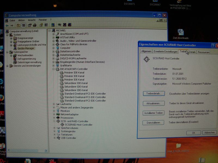Open the Help (?) menu in menu bar
The height and width of the screenshot is (163, 218).
51,20
